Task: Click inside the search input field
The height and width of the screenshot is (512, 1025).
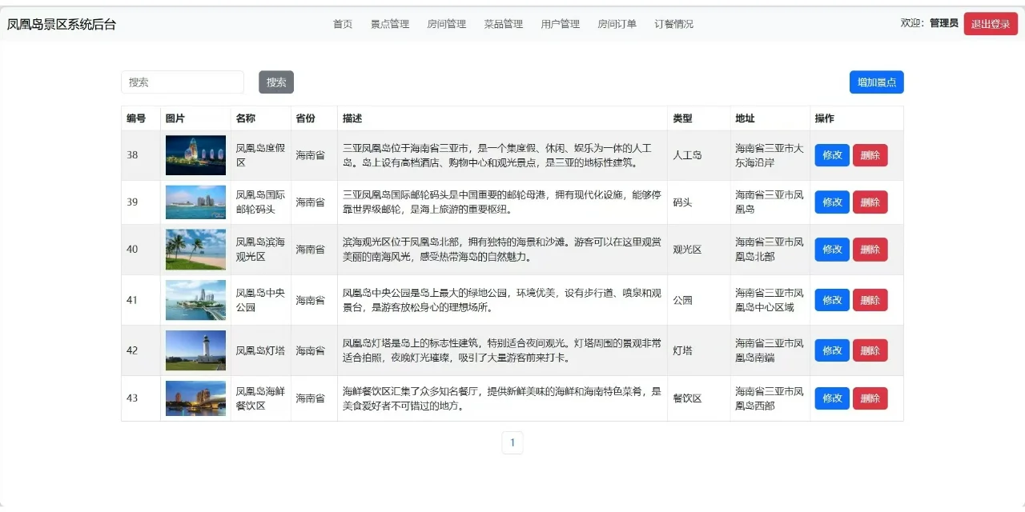Action: (x=183, y=82)
